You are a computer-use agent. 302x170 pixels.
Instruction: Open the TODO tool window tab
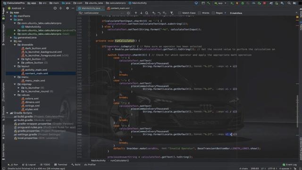[x=45, y=165]
